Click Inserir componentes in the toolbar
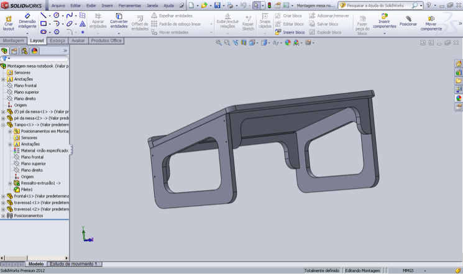The height and width of the screenshot is (274, 463). (384, 21)
